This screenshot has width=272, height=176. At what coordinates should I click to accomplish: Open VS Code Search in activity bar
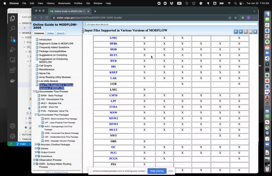click(x=13, y=29)
